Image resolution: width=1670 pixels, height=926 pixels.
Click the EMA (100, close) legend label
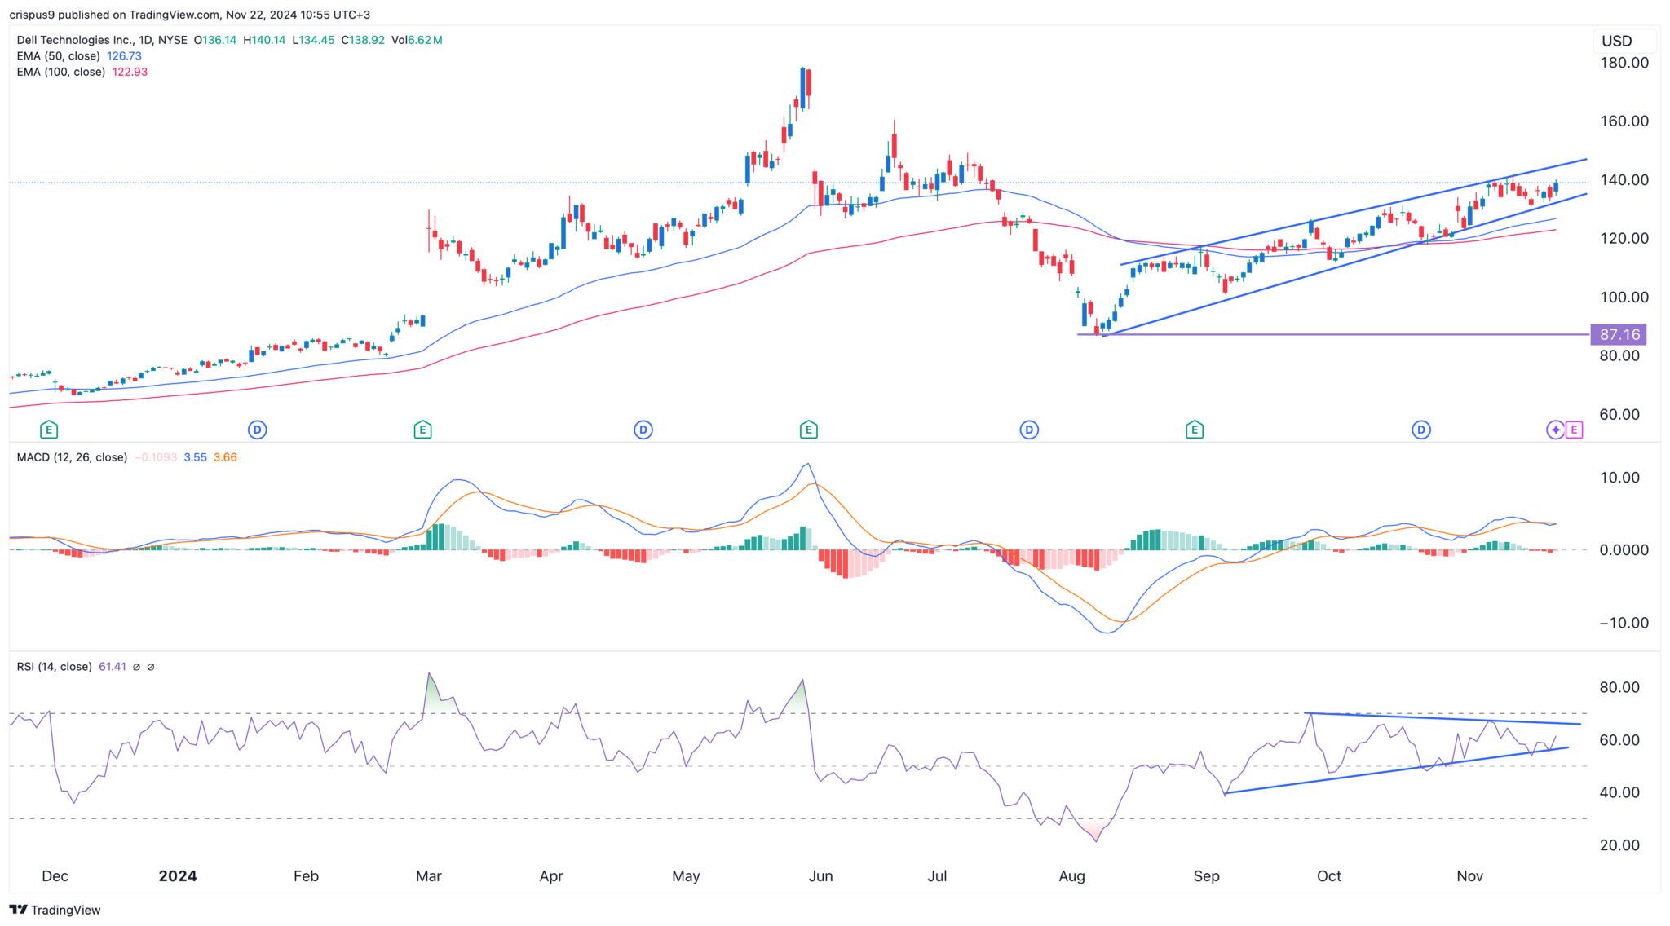(61, 72)
